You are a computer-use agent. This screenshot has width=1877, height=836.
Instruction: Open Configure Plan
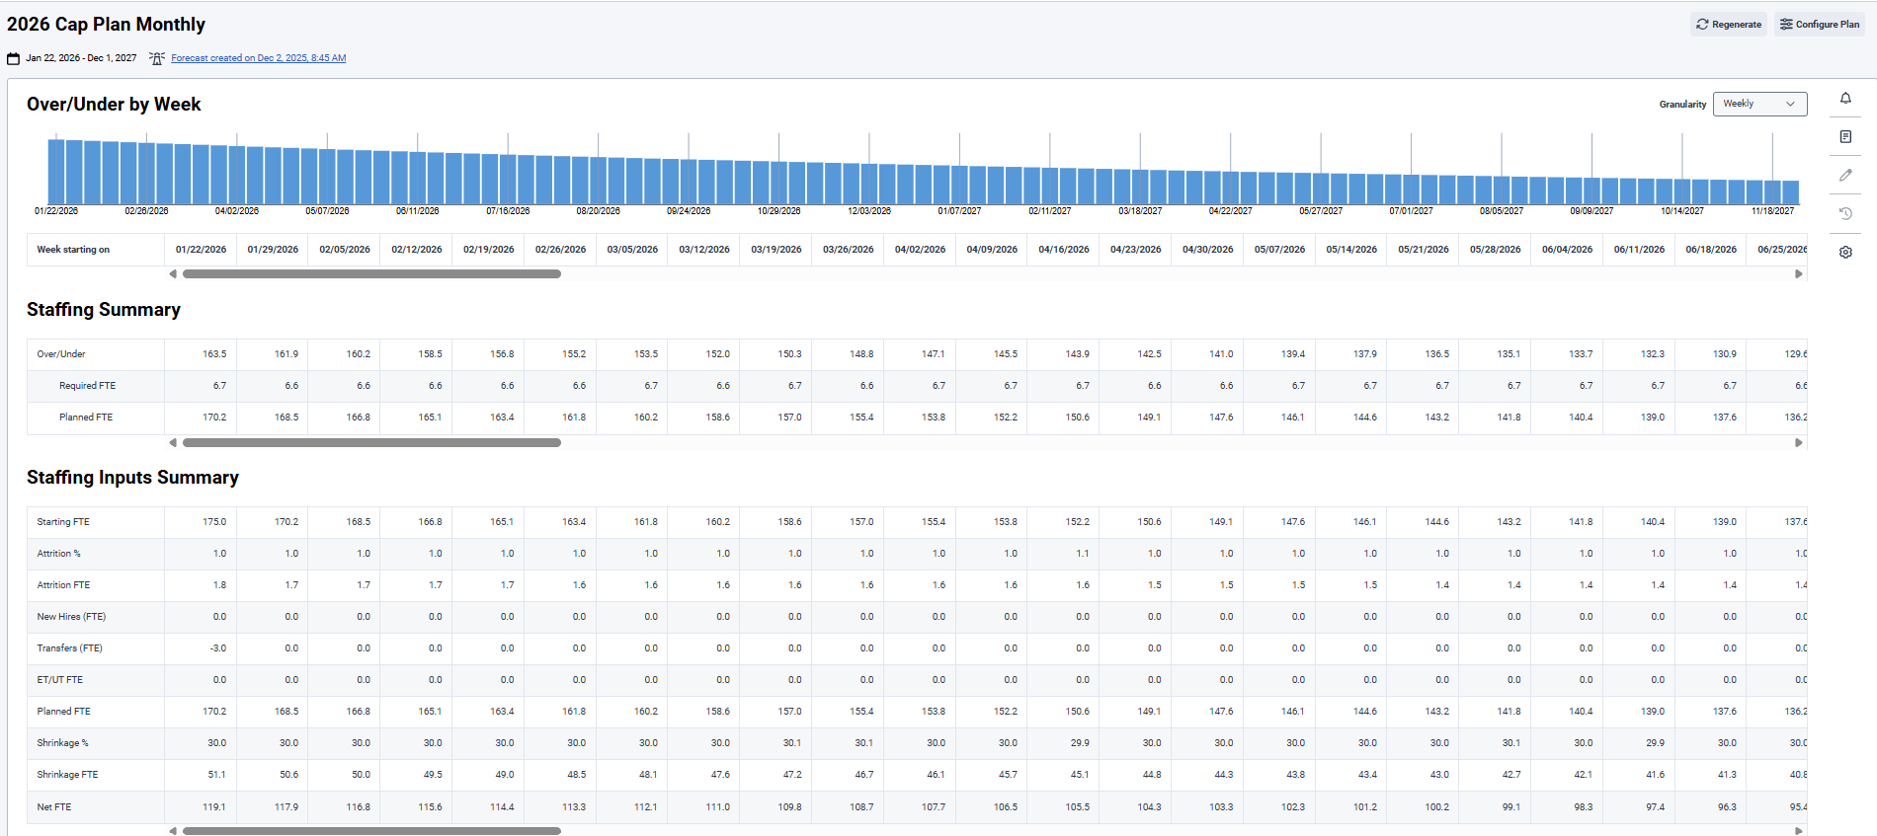coord(1819,25)
